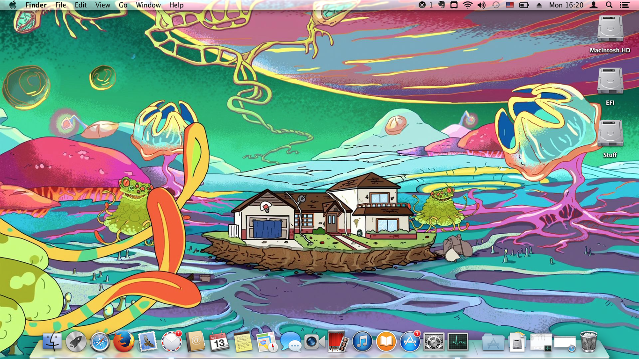Launch Safari from the Dock
Viewport: 639px width, 359px height.
(x=100, y=342)
